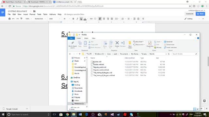Expand New item dropdown in Explorer
Screen dimensions: 209x117
(138, 42)
